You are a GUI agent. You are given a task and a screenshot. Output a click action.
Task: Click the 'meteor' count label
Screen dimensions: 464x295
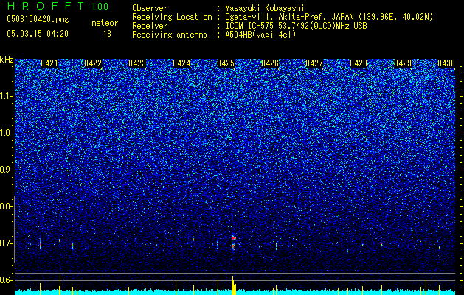coord(105,23)
